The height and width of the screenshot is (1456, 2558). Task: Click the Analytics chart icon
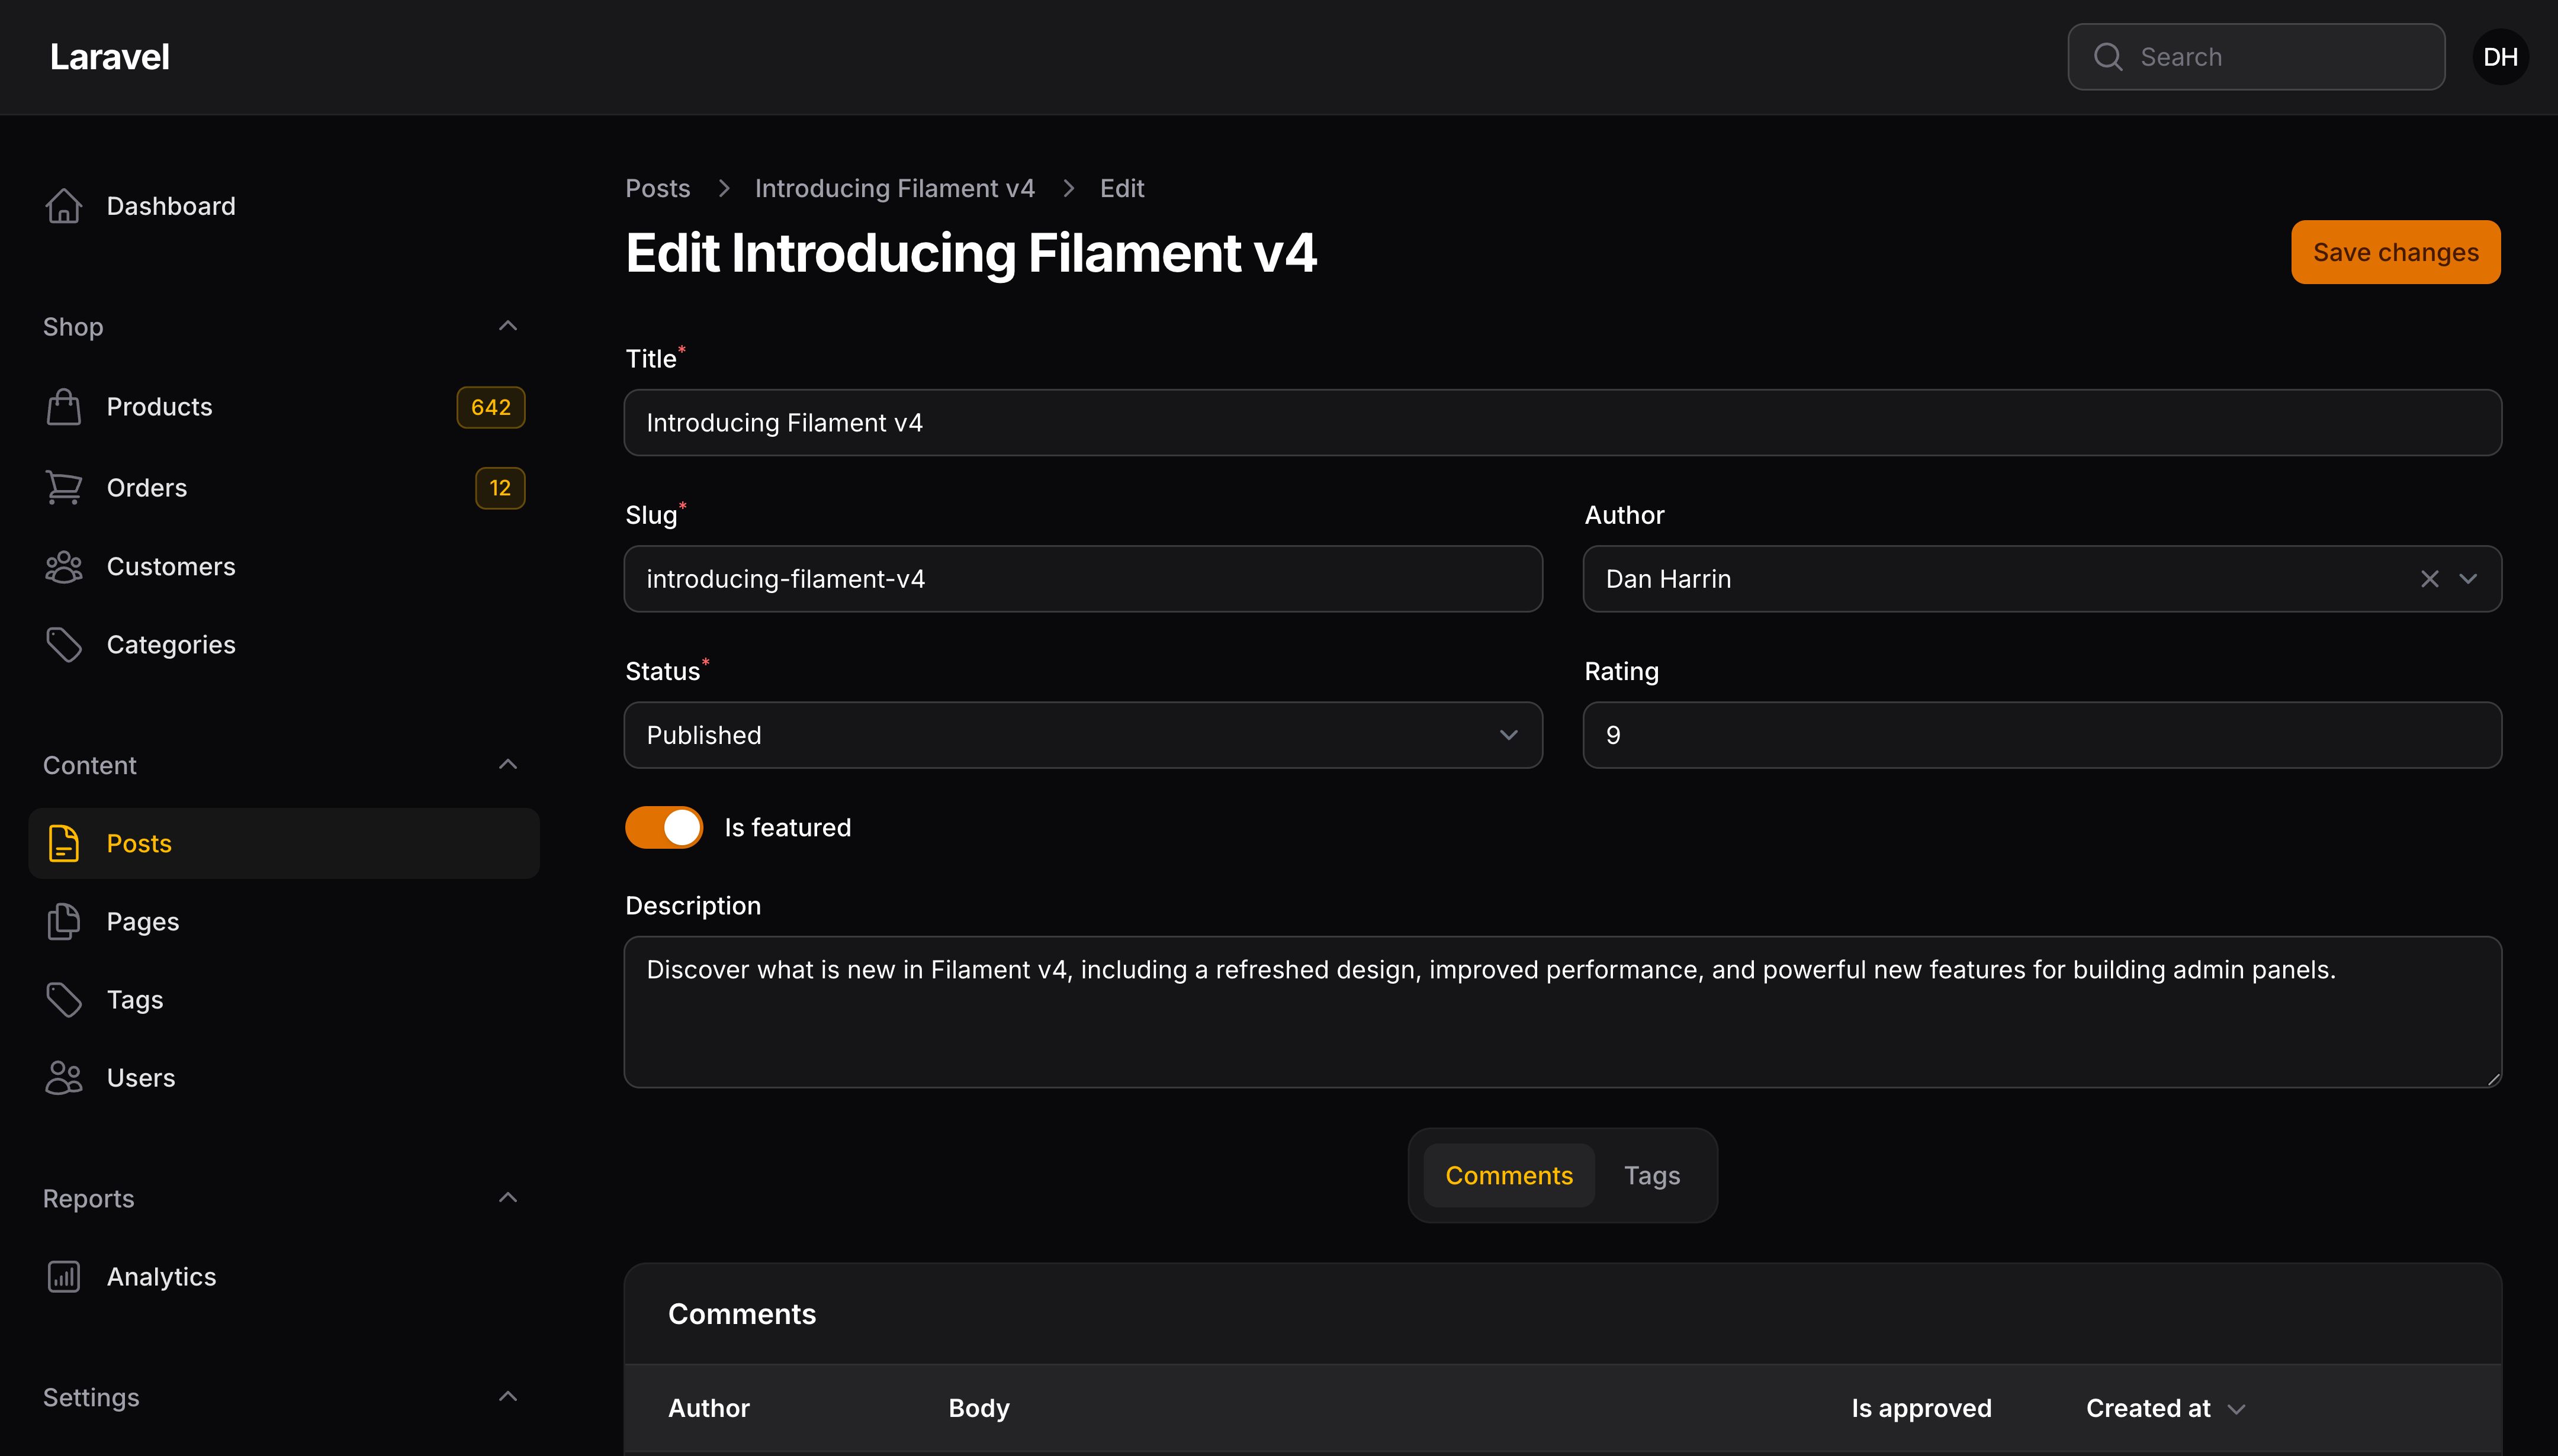click(x=63, y=1277)
